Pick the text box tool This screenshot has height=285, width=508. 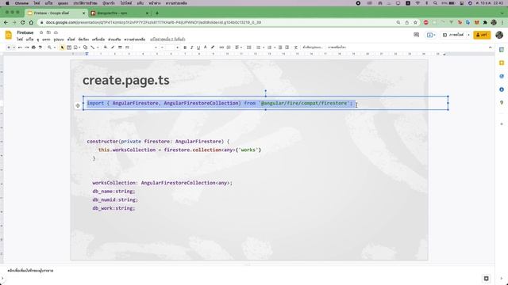(x=69, y=47)
